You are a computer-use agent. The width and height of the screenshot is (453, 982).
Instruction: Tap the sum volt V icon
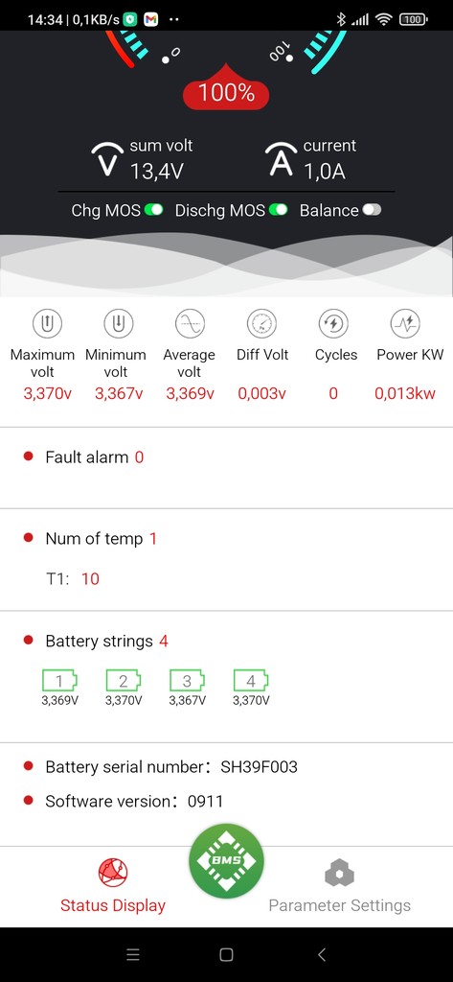[107, 159]
